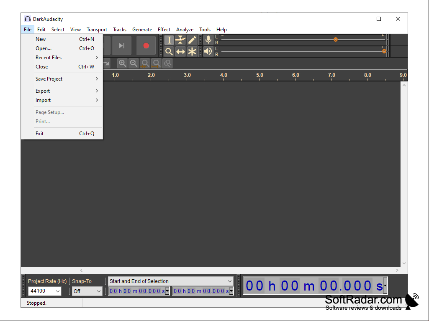The height and width of the screenshot is (321, 429).
Task: Select the Selection (I-beam) tool
Action: pyautogui.click(x=169, y=40)
